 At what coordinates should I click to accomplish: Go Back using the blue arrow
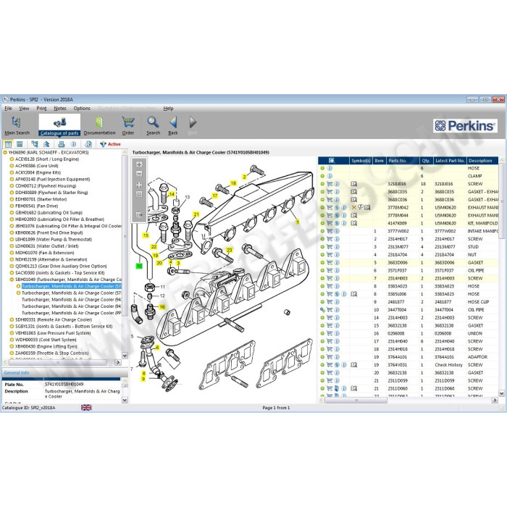(x=173, y=125)
